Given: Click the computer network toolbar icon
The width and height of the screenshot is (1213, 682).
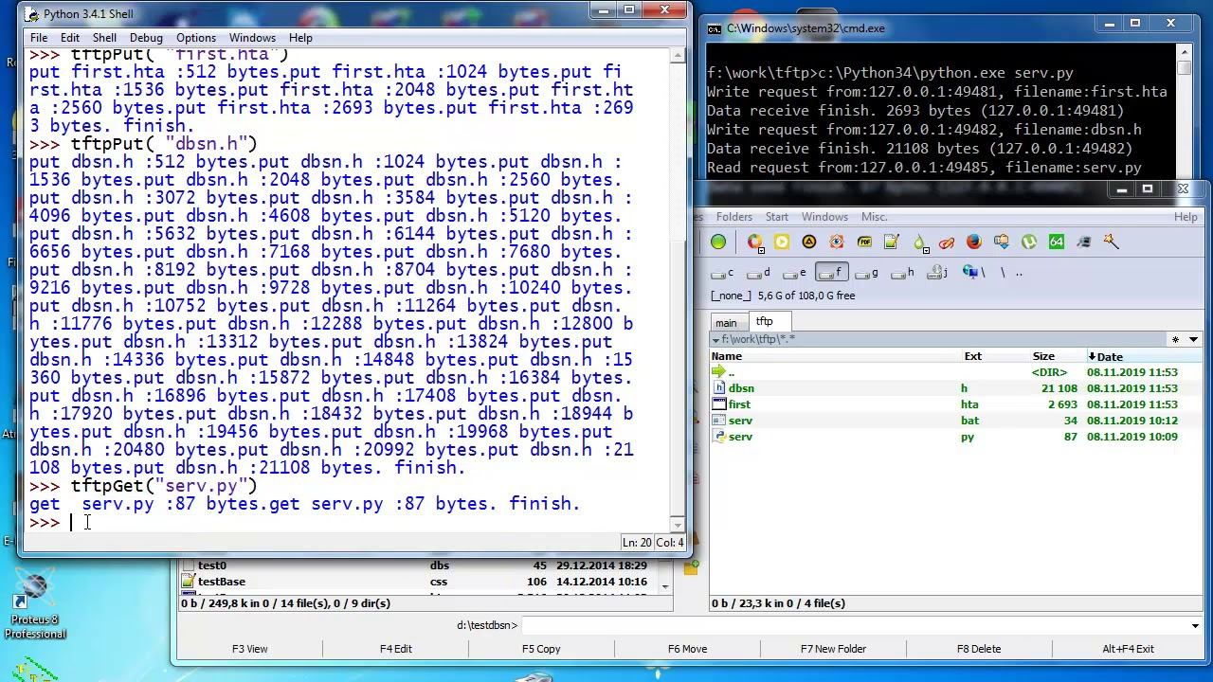Looking at the screenshot, I should [x=1084, y=242].
